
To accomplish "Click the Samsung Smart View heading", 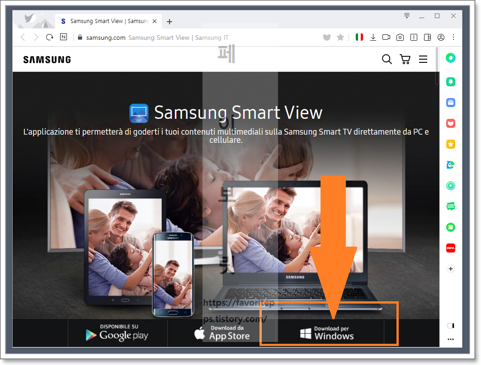I will (x=238, y=112).
